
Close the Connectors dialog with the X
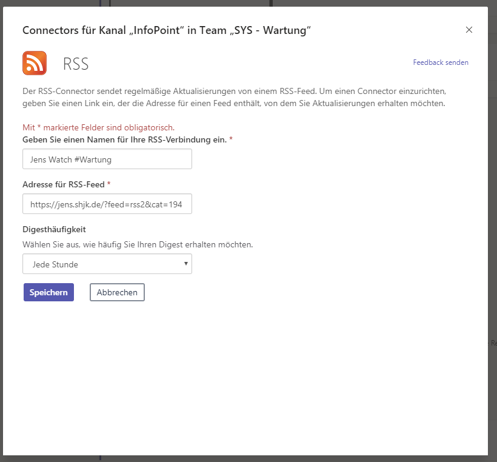[469, 30]
